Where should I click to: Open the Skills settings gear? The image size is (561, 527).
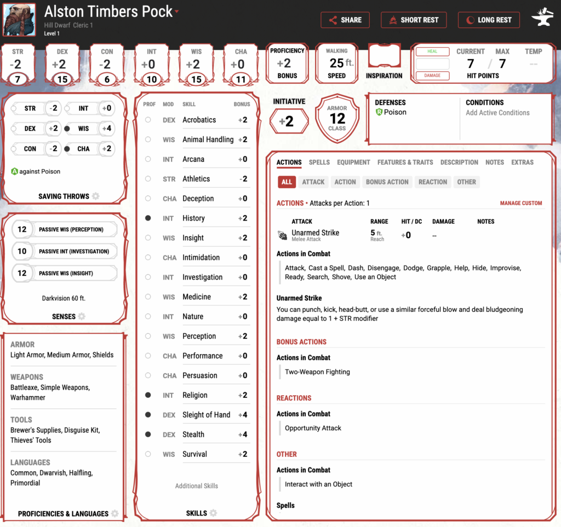213,513
